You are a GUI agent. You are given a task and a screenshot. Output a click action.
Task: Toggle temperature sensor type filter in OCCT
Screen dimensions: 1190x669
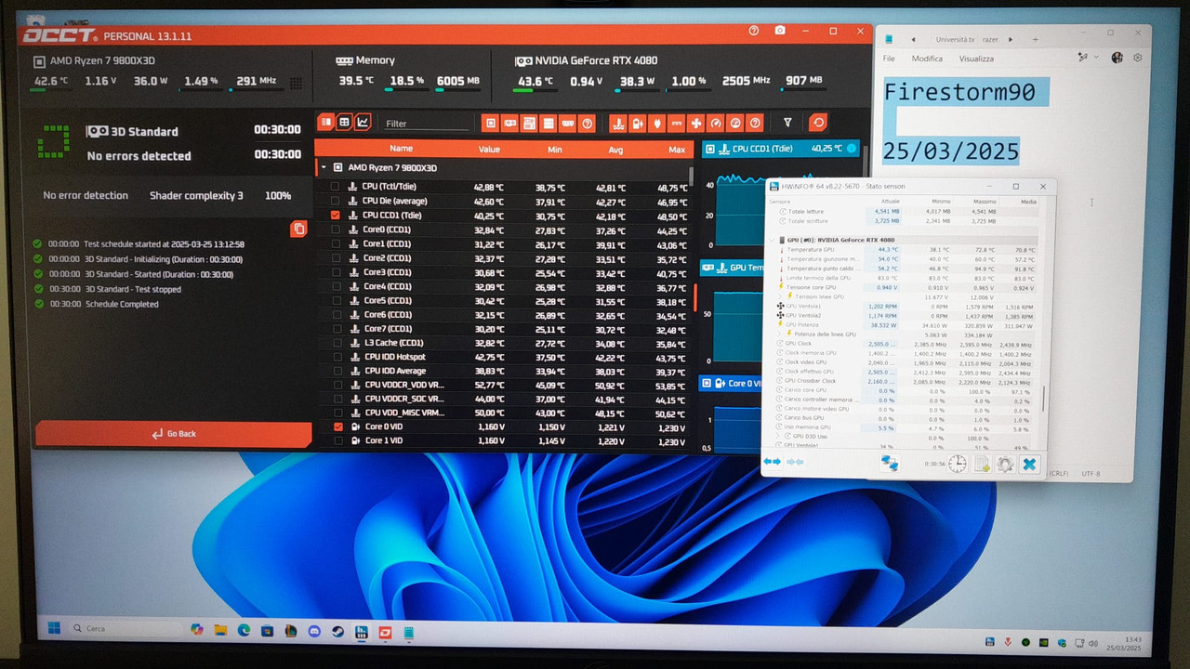pyautogui.click(x=618, y=123)
